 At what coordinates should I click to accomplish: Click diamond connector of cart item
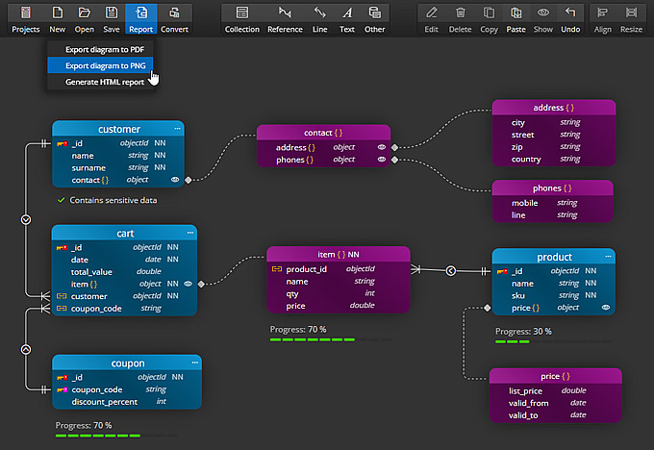click(x=201, y=284)
